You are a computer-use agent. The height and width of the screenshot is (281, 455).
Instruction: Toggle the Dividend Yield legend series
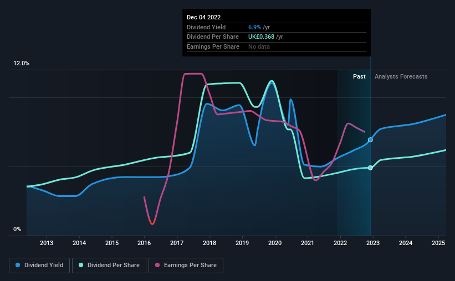click(39, 266)
